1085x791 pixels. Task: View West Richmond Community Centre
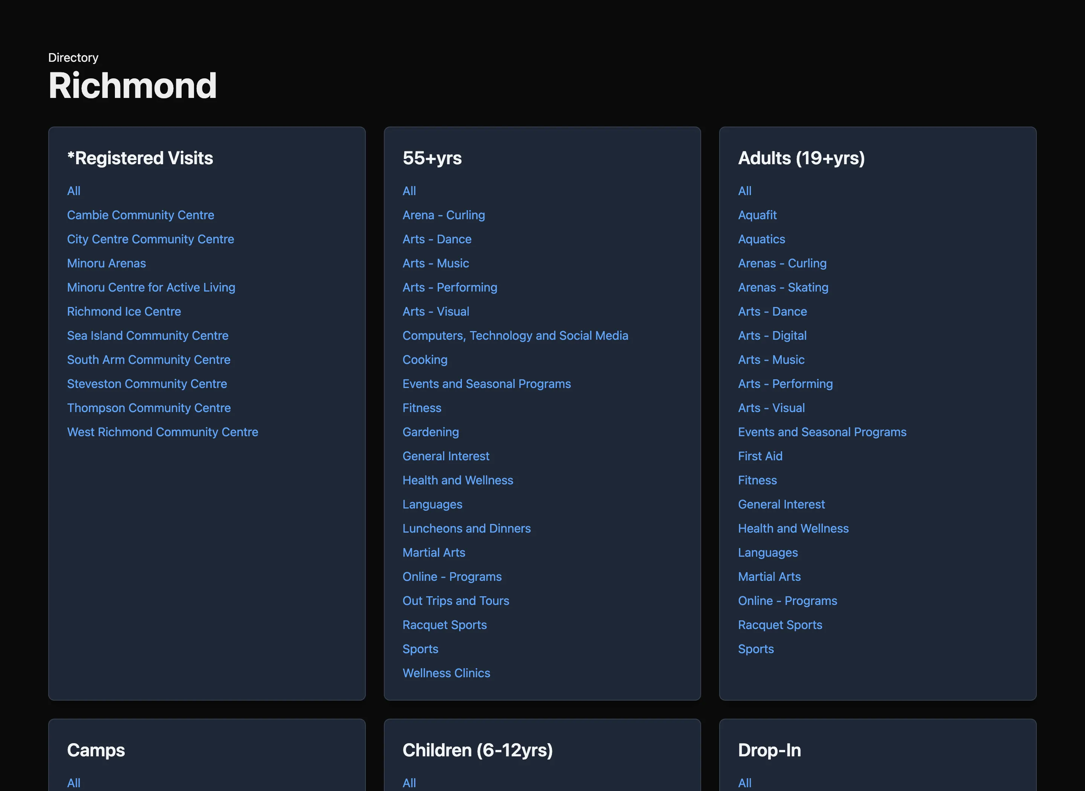162,432
